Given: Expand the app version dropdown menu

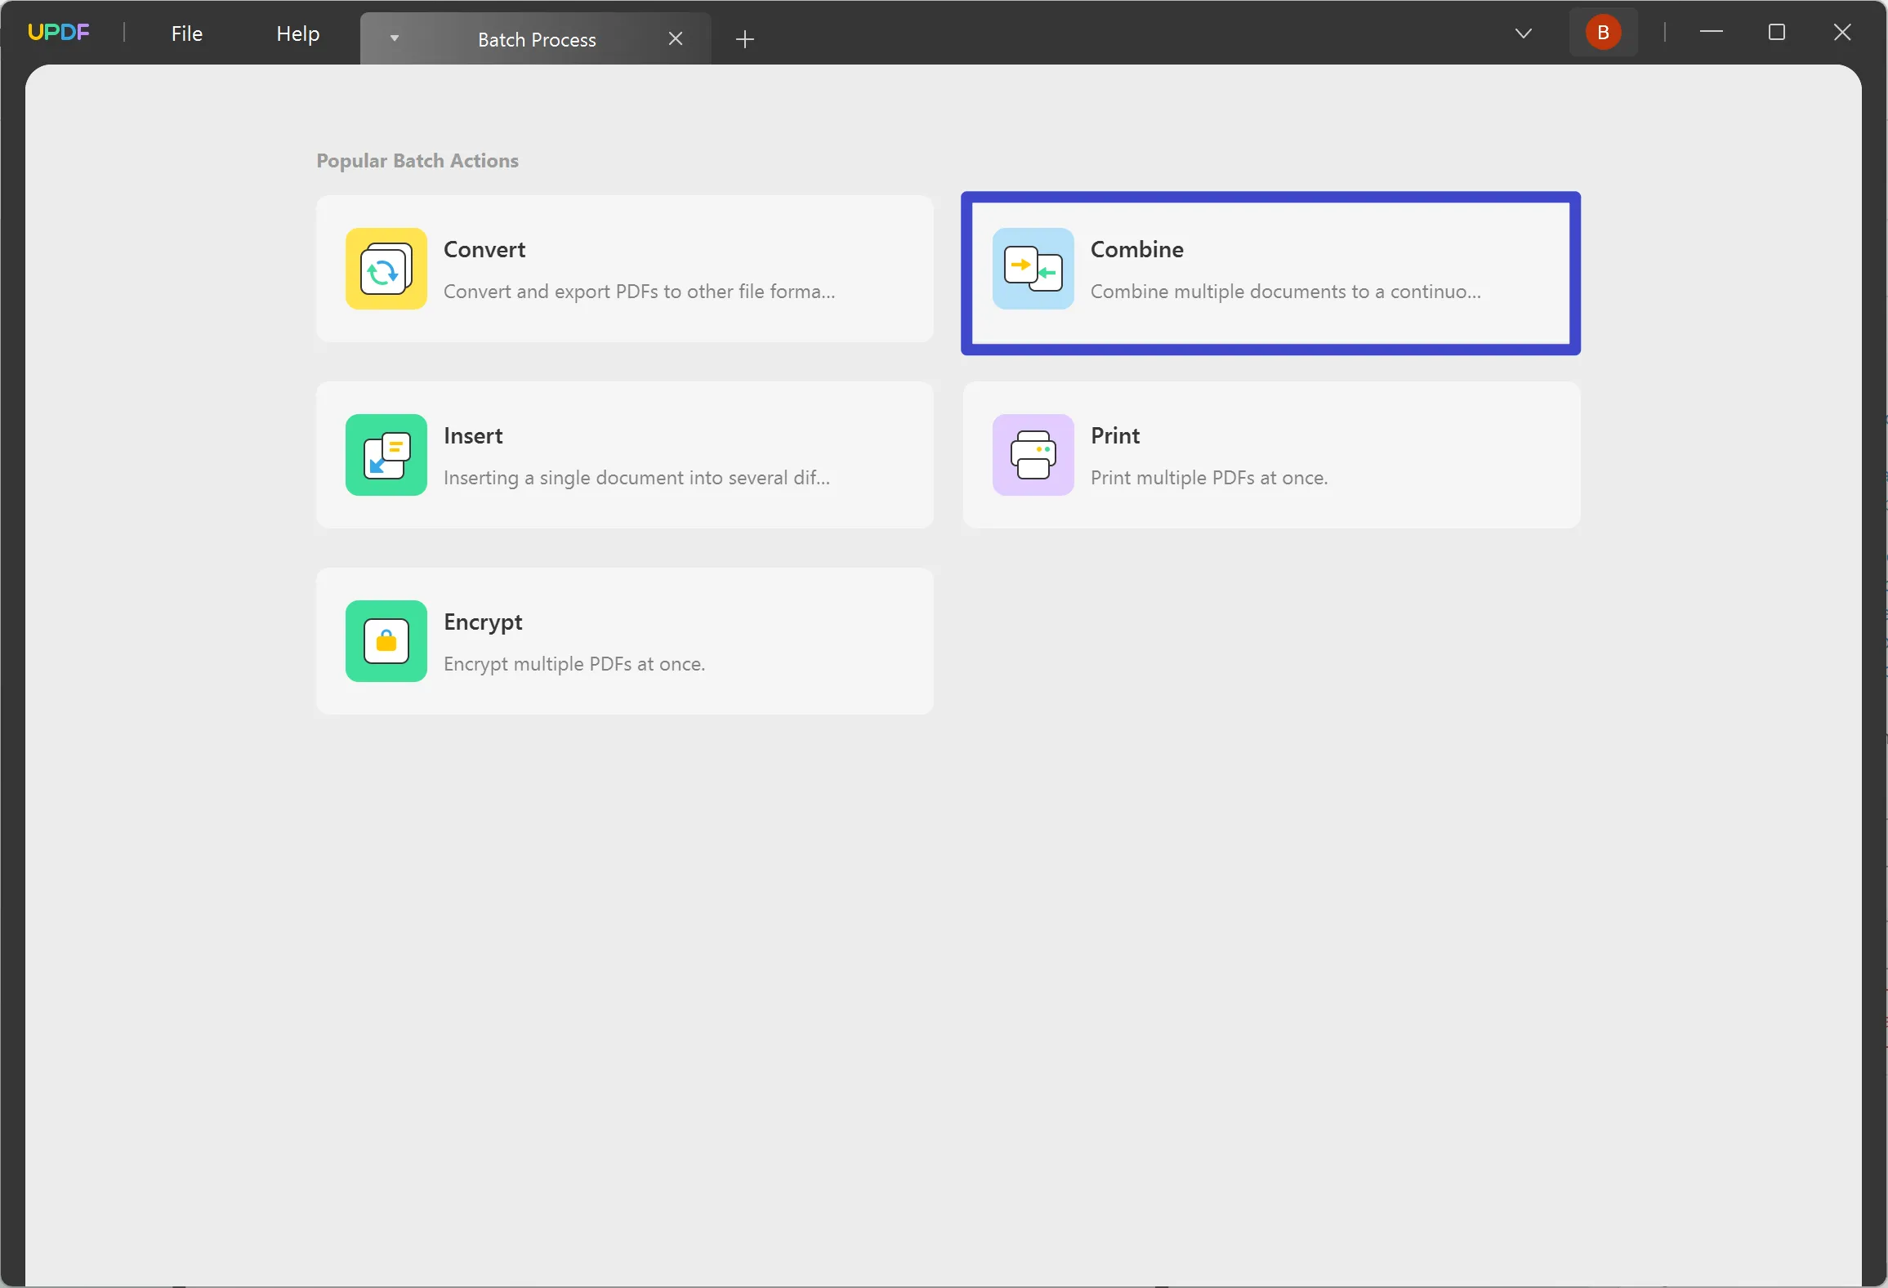Looking at the screenshot, I should 1524,32.
